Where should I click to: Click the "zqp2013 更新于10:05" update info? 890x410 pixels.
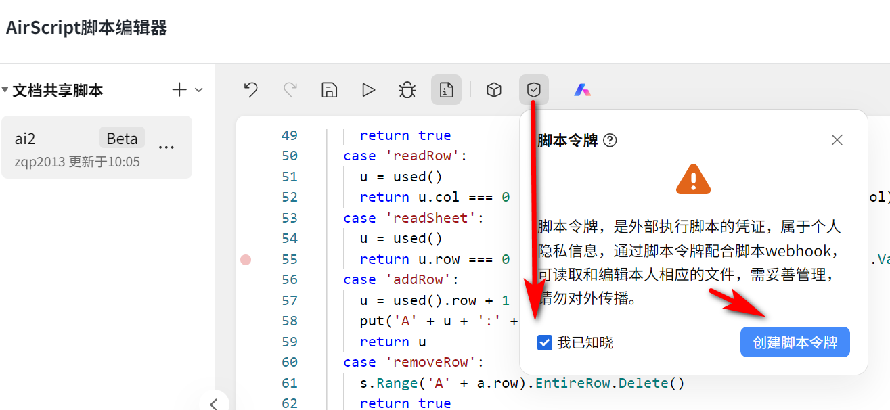(x=77, y=162)
